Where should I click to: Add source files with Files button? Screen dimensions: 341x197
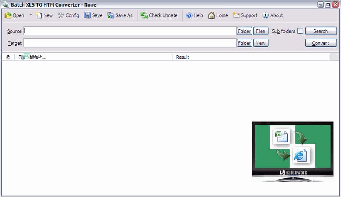click(x=261, y=31)
